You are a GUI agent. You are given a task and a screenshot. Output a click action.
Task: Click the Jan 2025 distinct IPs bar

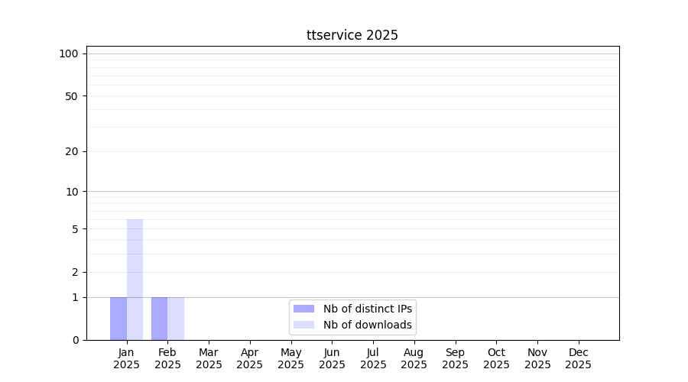[x=118, y=319]
